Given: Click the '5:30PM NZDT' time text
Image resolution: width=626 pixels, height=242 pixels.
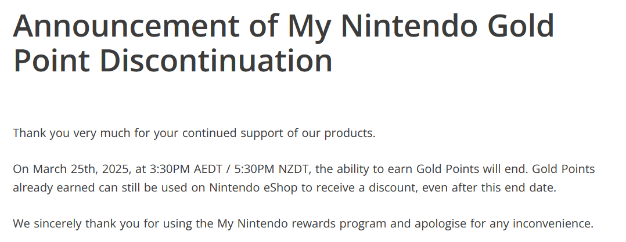Looking at the screenshot, I should 272,169.
